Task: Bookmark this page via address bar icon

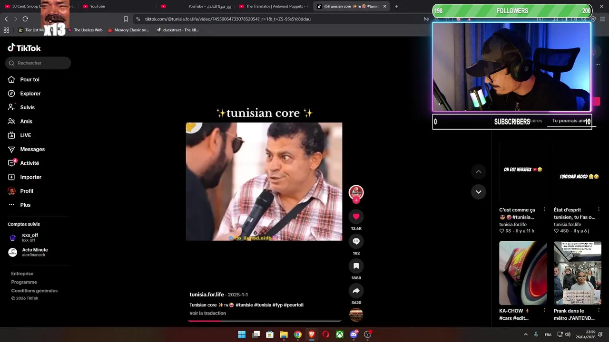Action: 126,19
